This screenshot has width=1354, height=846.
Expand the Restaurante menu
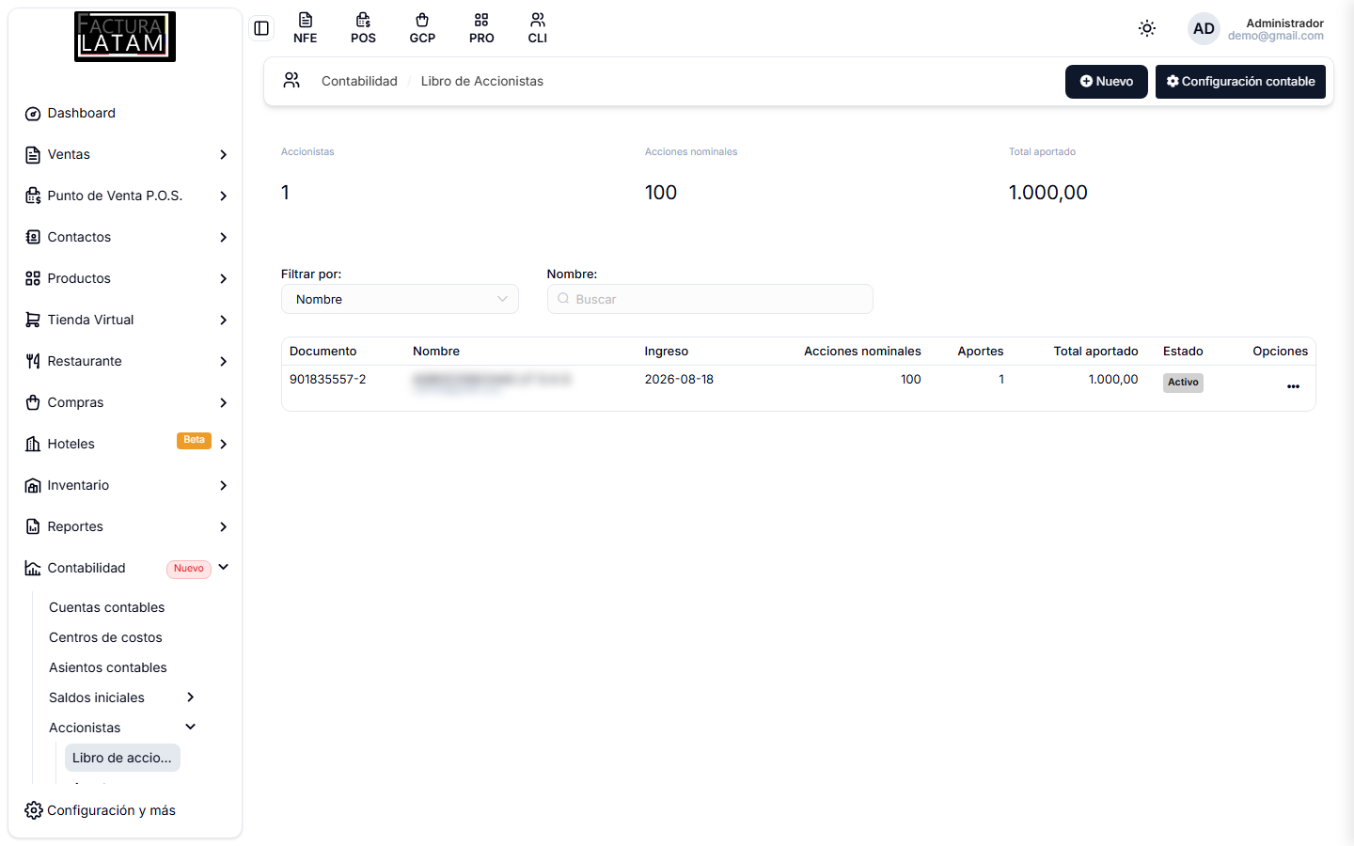pos(125,361)
